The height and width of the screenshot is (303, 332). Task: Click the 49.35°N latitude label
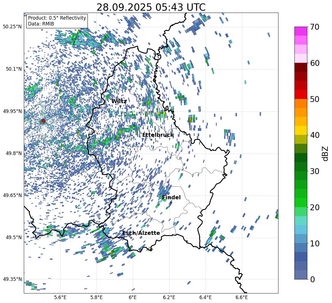(x=12, y=279)
